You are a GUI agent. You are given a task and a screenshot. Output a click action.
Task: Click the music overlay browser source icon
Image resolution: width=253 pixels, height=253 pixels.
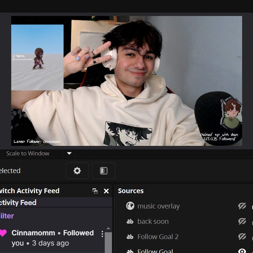pyautogui.click(x=130, y=206)
